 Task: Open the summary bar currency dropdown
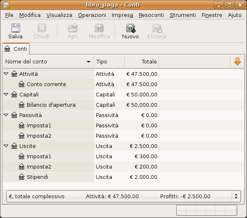236,197
